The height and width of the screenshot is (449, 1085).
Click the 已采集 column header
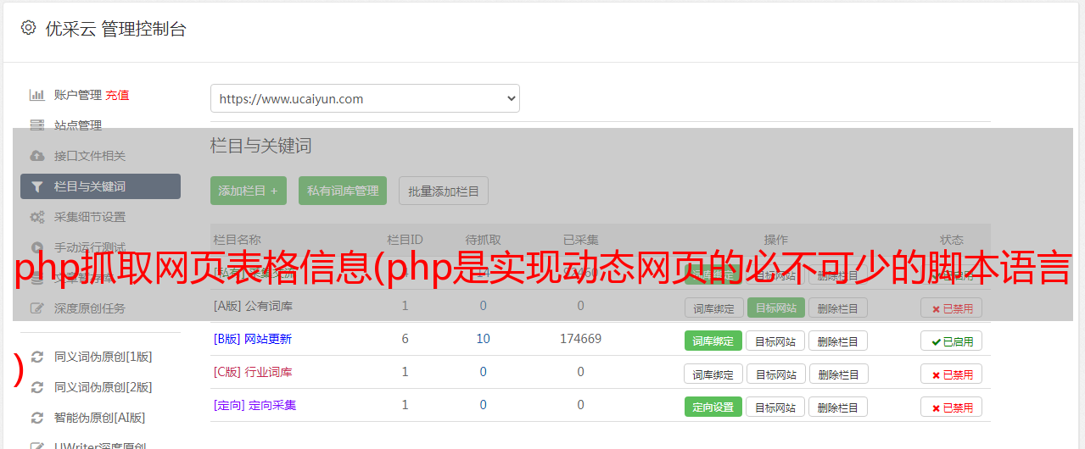[x=581, y=240]
